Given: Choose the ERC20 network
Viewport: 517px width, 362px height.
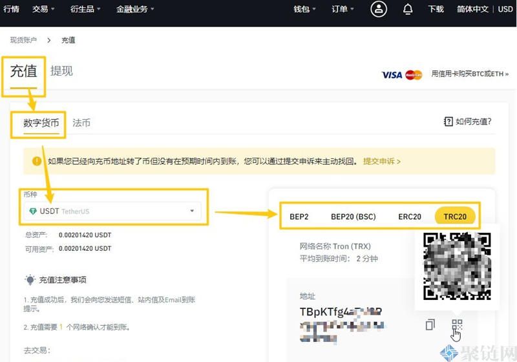Looking at the screenshot, I should point(410,217).
